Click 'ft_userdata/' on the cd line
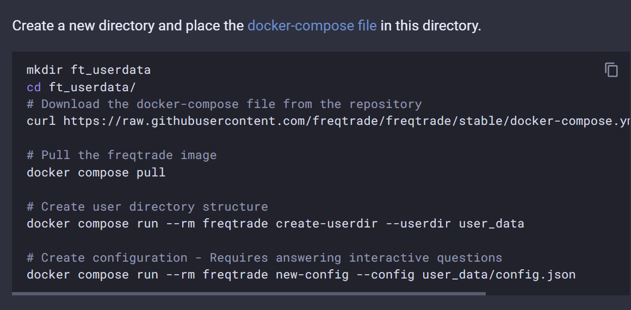 pos(92,87)
